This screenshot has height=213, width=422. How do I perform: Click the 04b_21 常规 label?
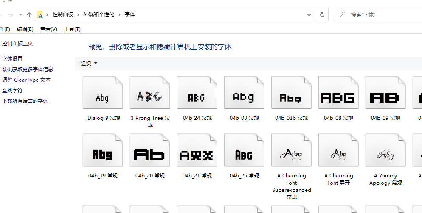(197, 176)
